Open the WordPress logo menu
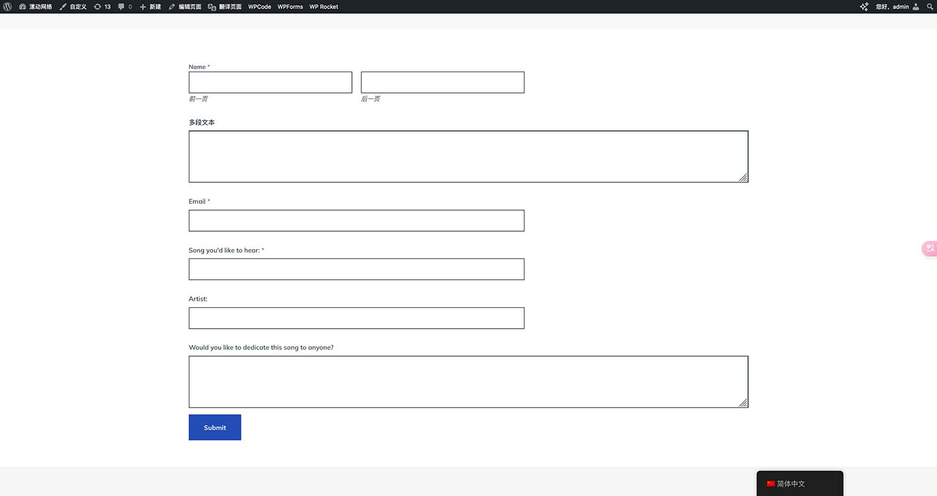Image resolution: width=937 pixels, height=496 pixels. pos(7,7)
